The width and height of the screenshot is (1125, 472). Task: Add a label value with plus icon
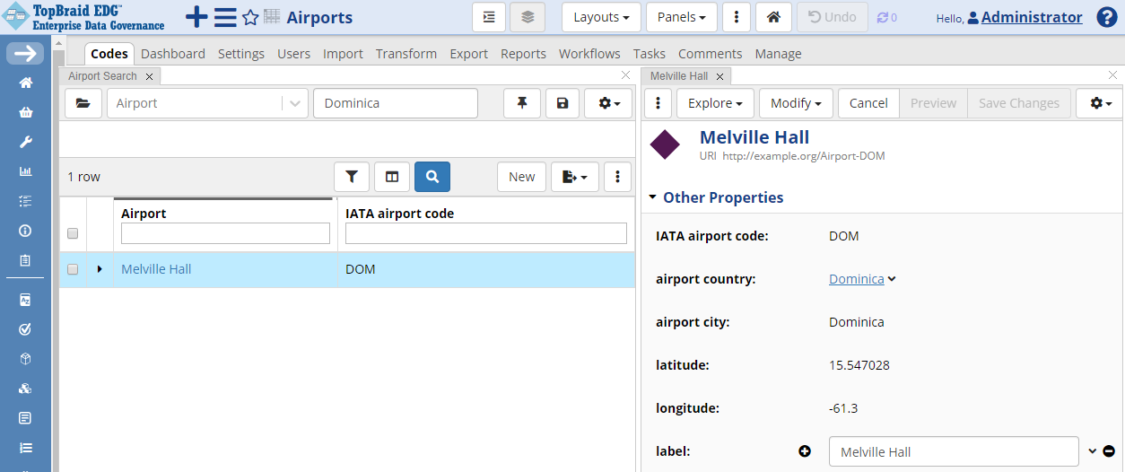pos(805,451)
